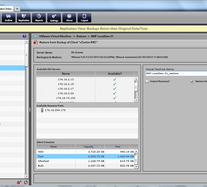Click the datastore list scrollbar thumb

[x=136, y=160]
